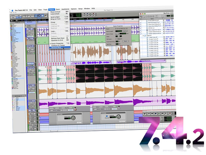Select the Grabber hand tool
Image resolution: width=206 pixels, height=155 pixels.
click(x=43, y=15)
